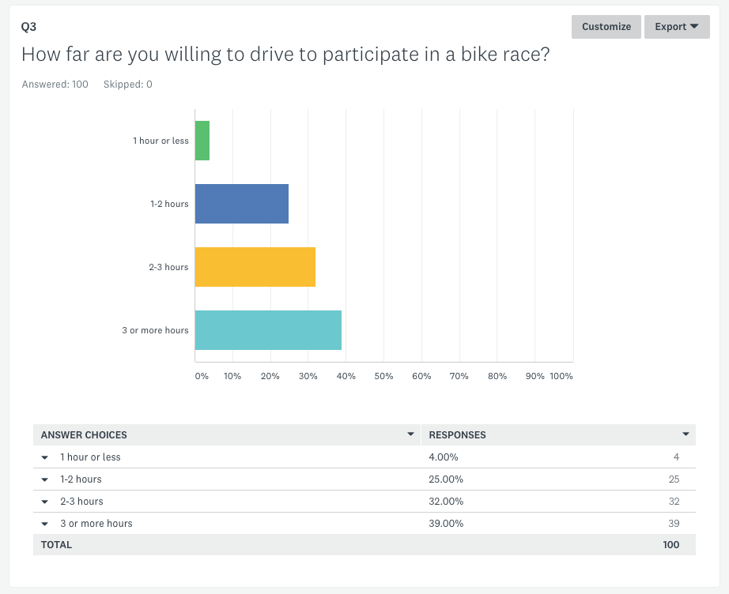Click the yellow '2-3 hours' bar
729x594 pixels.
255,267
